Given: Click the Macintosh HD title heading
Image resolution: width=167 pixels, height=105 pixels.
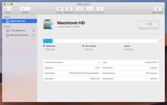Looking at the screenshot, I should point(71,23).
